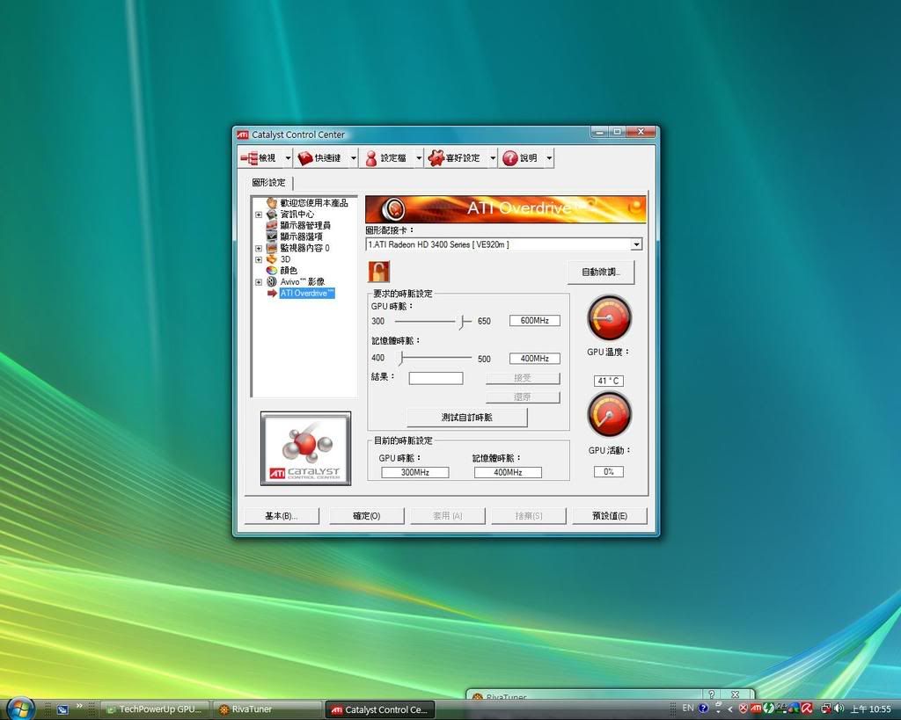This screenshot has width=901, height=720.
Task: Click the red Avira tray icon
Action: click(x=807, y=709)
